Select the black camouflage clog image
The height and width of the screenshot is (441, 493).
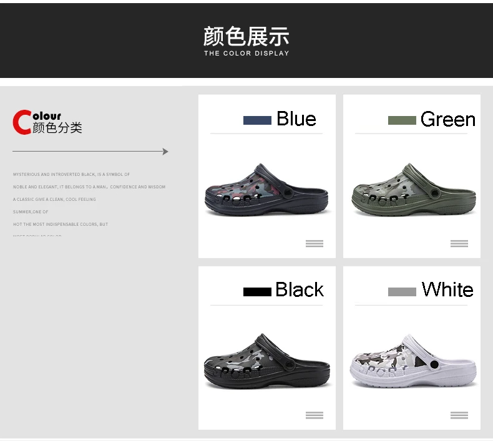click(x=266, y=362)
